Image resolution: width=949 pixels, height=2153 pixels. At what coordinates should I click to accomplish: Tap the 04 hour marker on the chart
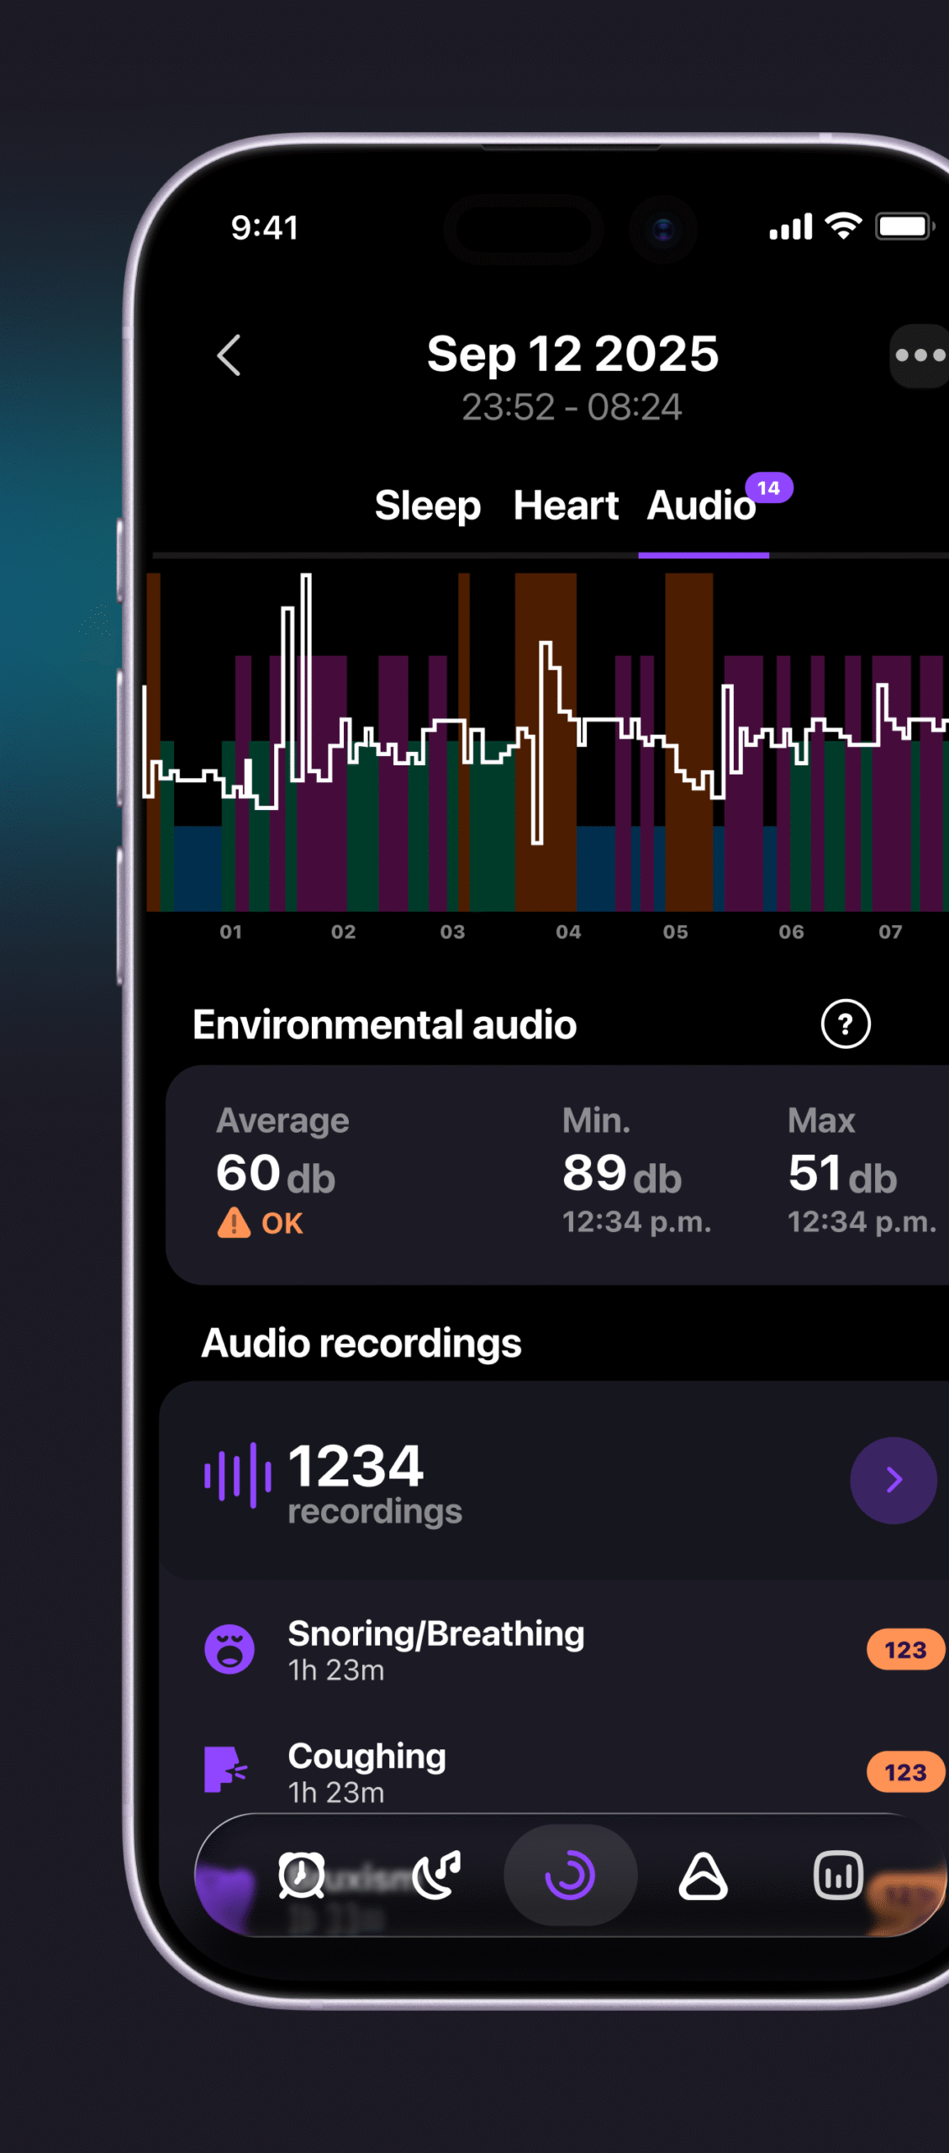[x=568, y=932]
